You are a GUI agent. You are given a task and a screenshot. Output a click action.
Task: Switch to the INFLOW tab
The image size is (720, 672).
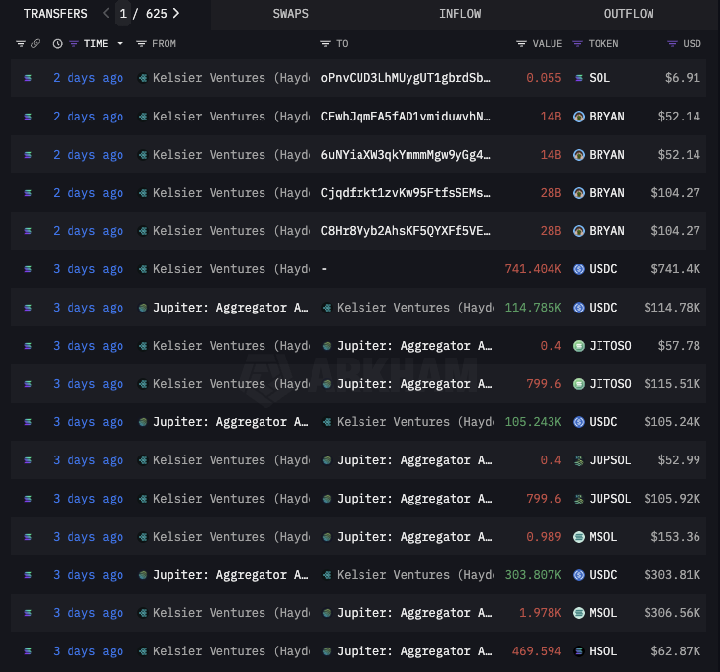460,14
